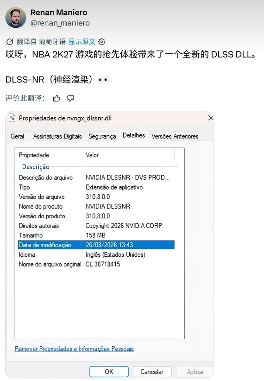Click the date value 26/08/2026 13:43
264x381 pixels.
[x=109, y=245]
